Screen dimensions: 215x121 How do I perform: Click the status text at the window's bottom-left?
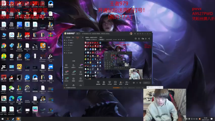coord(70,88)
